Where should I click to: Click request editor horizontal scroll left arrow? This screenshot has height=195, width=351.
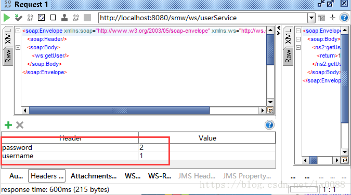(x=25, y=110)
